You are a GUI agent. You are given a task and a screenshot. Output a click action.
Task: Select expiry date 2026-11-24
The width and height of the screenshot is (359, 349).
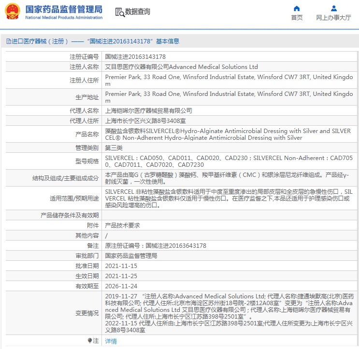(121, 286)
